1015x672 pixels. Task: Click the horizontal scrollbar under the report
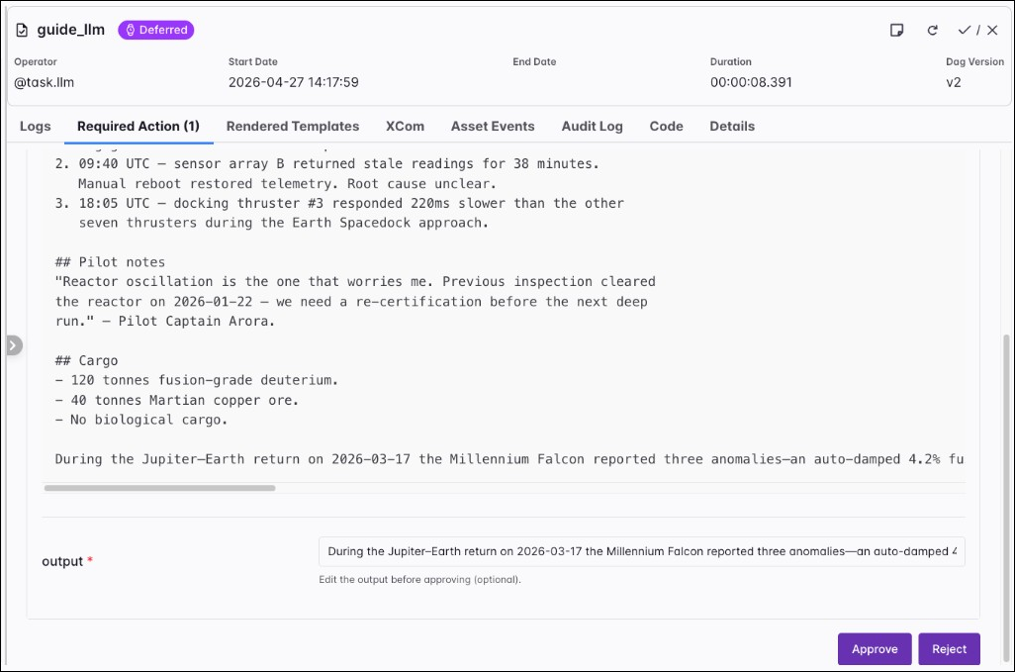(158, 487)
